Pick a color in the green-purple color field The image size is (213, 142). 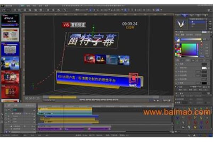189,49
